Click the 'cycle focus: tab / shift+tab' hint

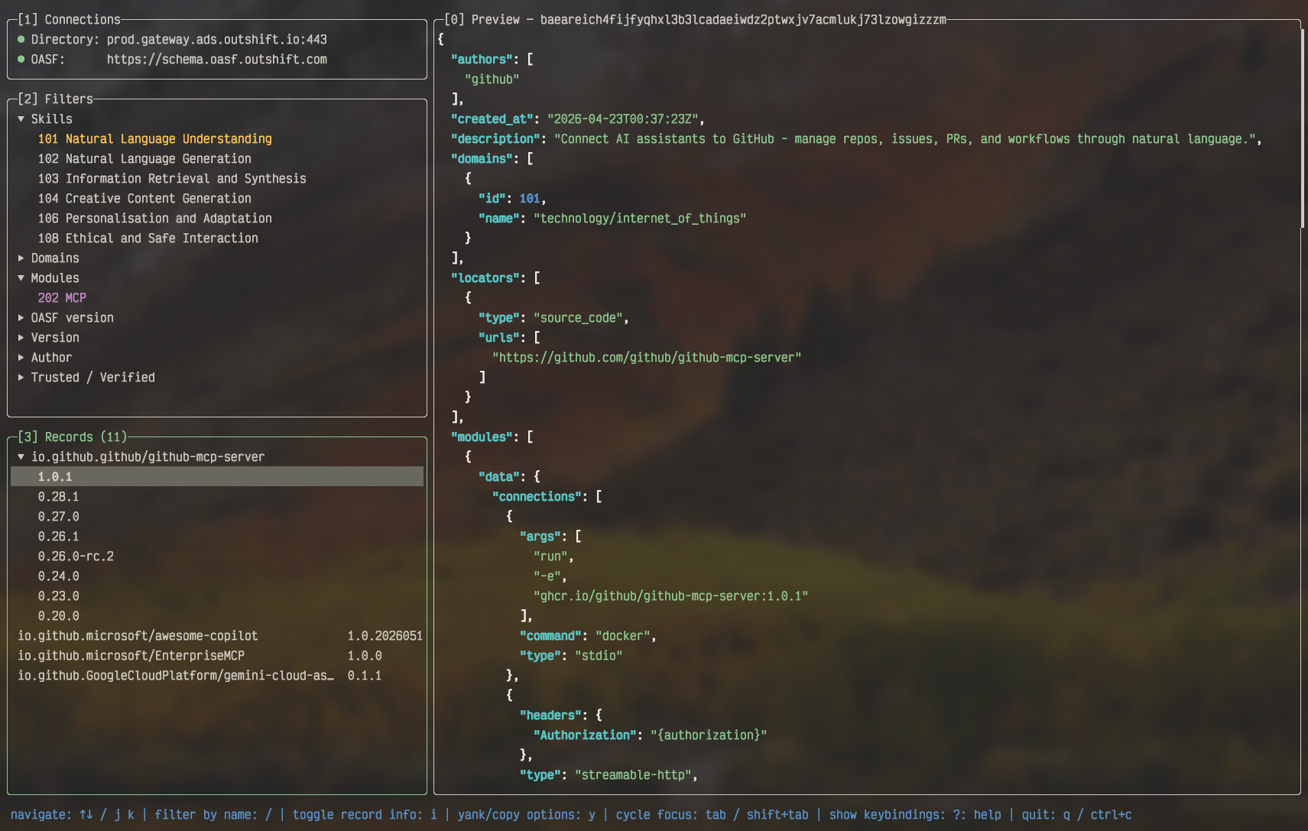[x=712, y=815]
